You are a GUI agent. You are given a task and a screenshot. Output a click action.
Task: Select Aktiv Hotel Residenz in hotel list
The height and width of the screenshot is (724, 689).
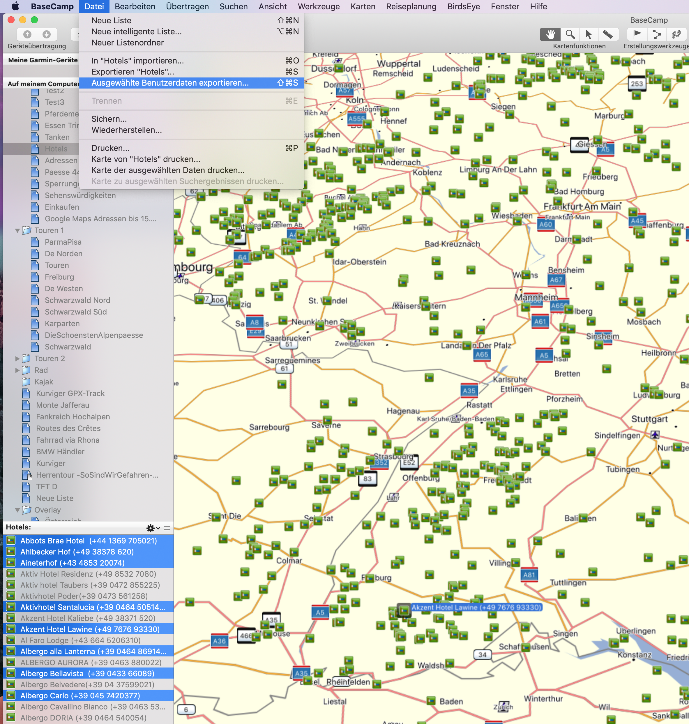88,574
